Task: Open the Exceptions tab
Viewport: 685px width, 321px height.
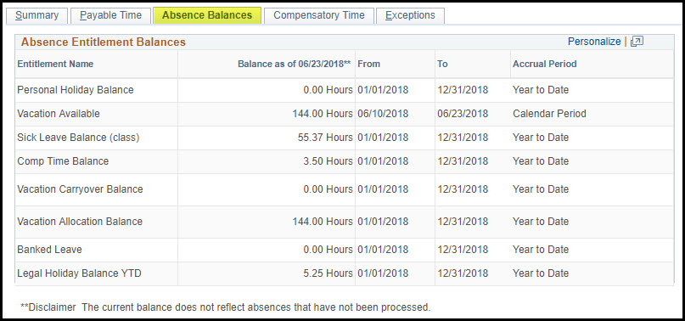Action: 410,15
